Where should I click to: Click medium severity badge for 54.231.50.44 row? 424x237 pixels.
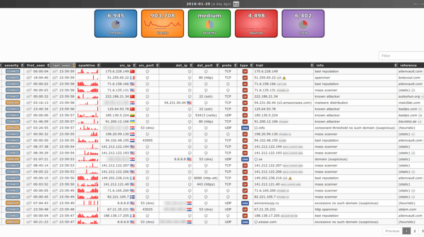12,103
